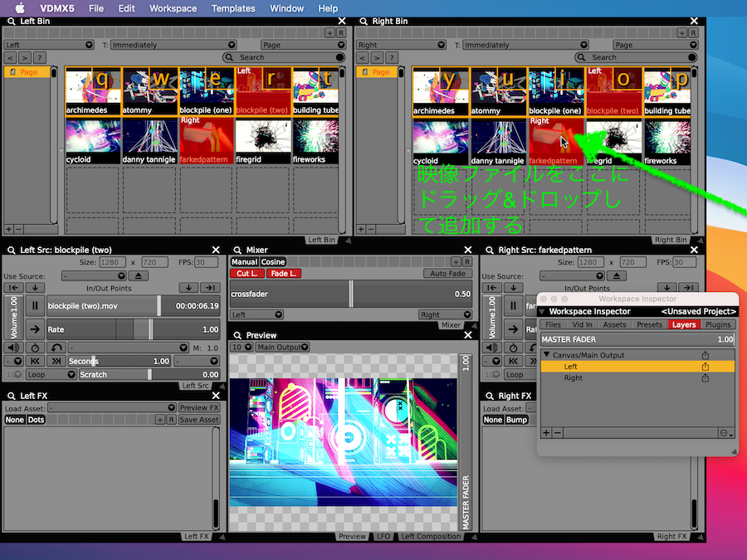Open the Page dropdown in Right Bin
747x560 pixels.
tap(656, 45)
